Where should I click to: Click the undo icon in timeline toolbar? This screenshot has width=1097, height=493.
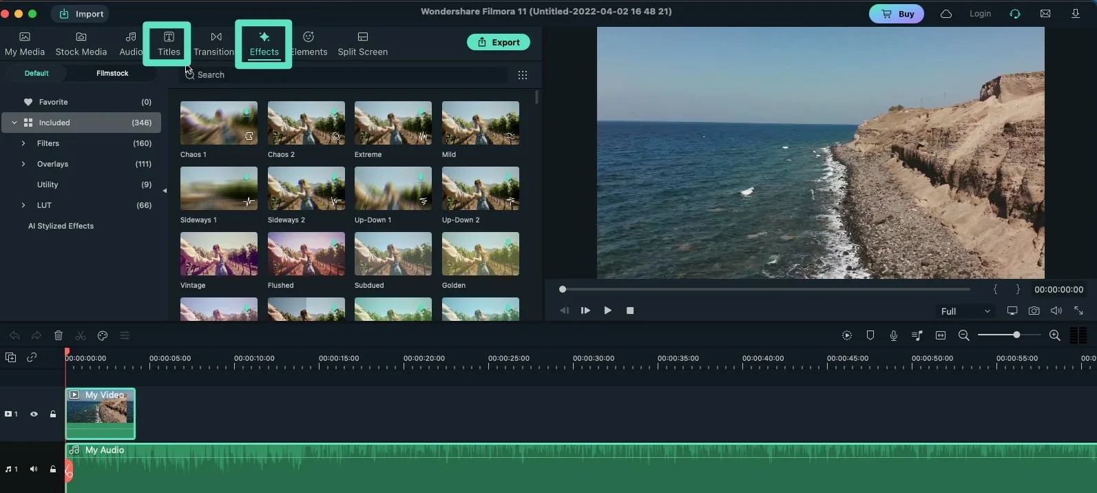coord(14,335)
